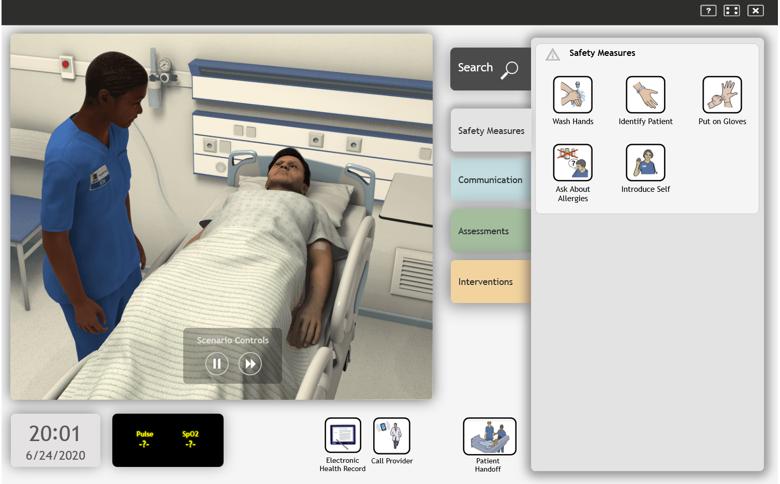Open the Communication tab

pos(490,180)
